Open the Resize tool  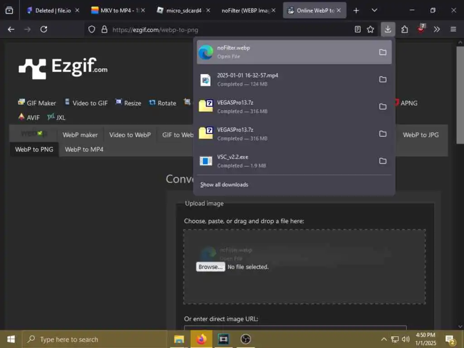point(128,103)
